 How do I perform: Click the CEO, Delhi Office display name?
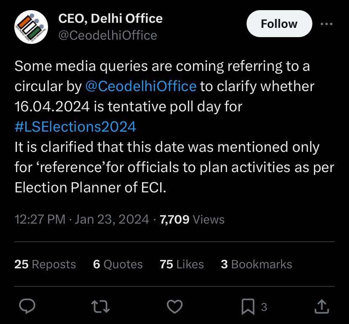(x=110, y=18)
